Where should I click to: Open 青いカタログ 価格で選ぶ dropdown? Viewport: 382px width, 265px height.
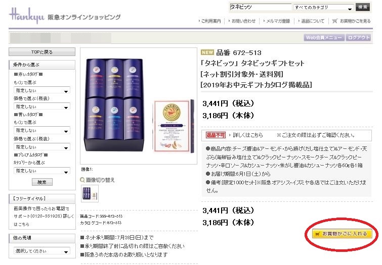tap(42, 147)
